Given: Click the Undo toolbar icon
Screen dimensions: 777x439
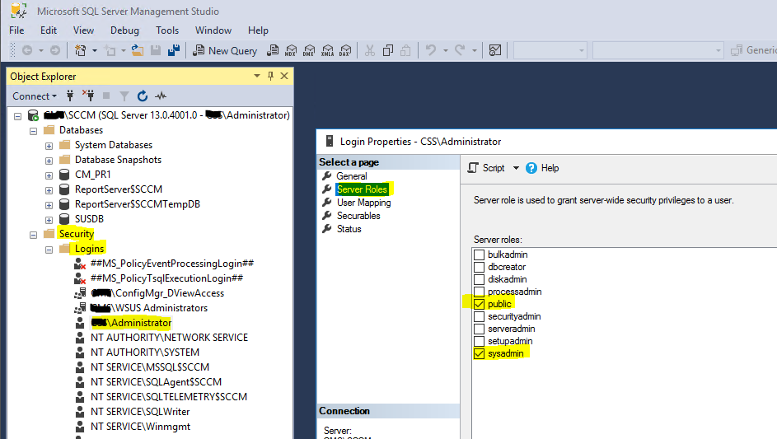Looking at the screenshot, I should pyautogui.click(x=431, y=50).
